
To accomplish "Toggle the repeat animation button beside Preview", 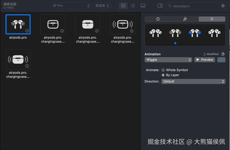I will (x=221, y=60).
